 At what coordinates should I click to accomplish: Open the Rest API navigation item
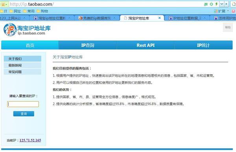(x=146, y=45)
